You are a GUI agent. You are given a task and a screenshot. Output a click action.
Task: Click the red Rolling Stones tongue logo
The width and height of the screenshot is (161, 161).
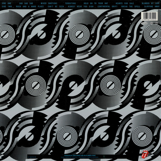coord(145,154)
